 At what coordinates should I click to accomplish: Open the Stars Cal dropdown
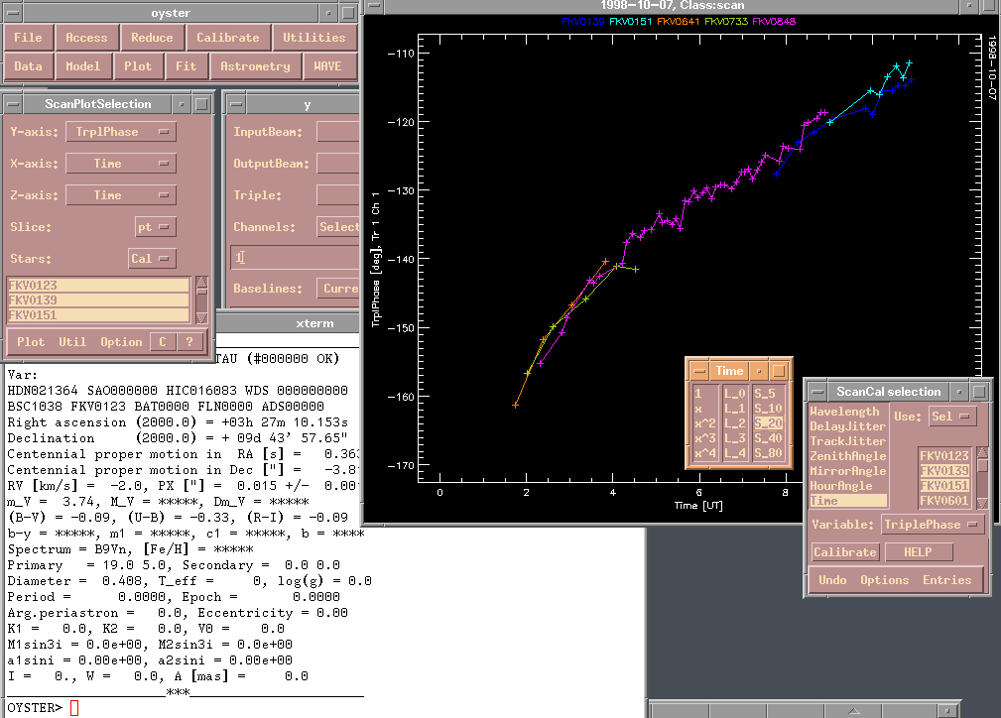(152, 259)
